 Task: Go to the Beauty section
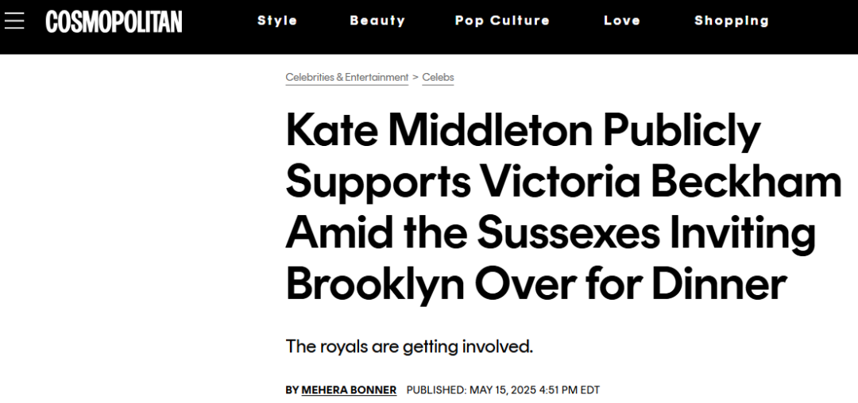point(377,21)
